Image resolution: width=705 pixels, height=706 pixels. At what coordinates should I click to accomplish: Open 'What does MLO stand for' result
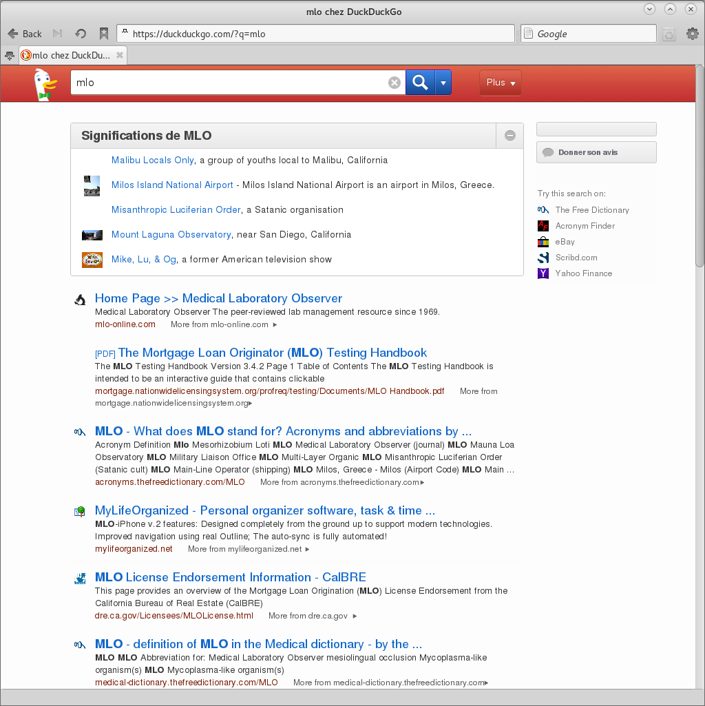point(283,431)
